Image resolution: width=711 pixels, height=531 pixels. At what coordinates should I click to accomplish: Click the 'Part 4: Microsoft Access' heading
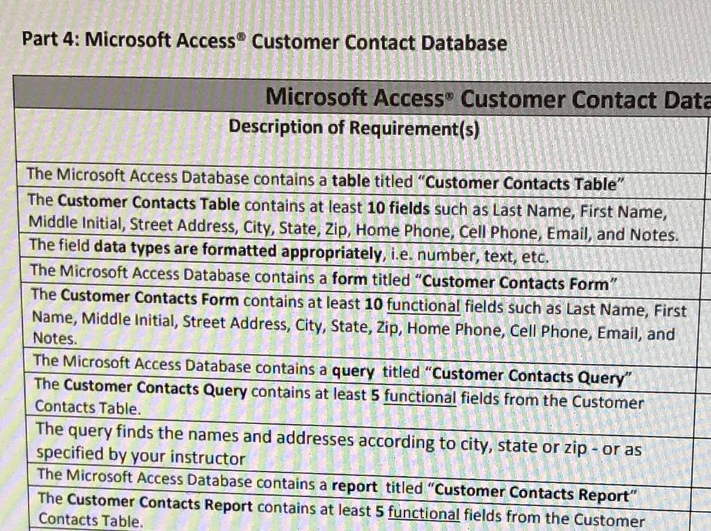pyautogui.click(x=265, y=41)
